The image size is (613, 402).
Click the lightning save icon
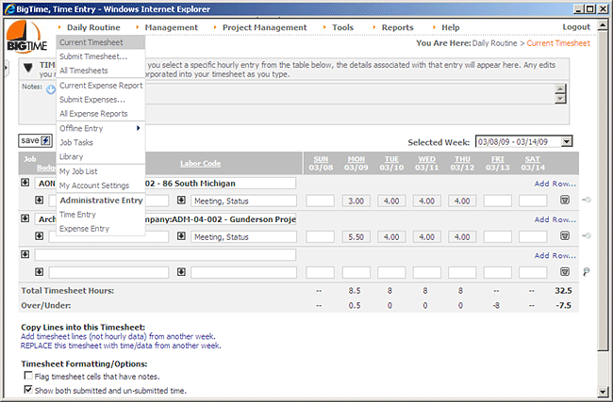(46, 140)
